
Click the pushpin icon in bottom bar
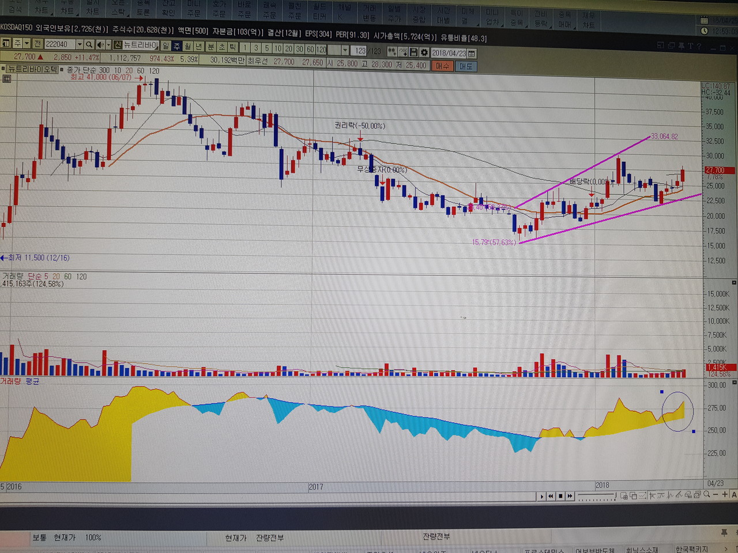[x=724, y=532]
